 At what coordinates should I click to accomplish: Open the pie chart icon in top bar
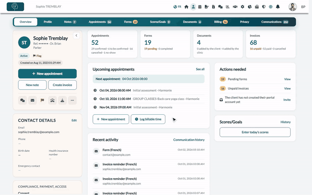[250, 7]
